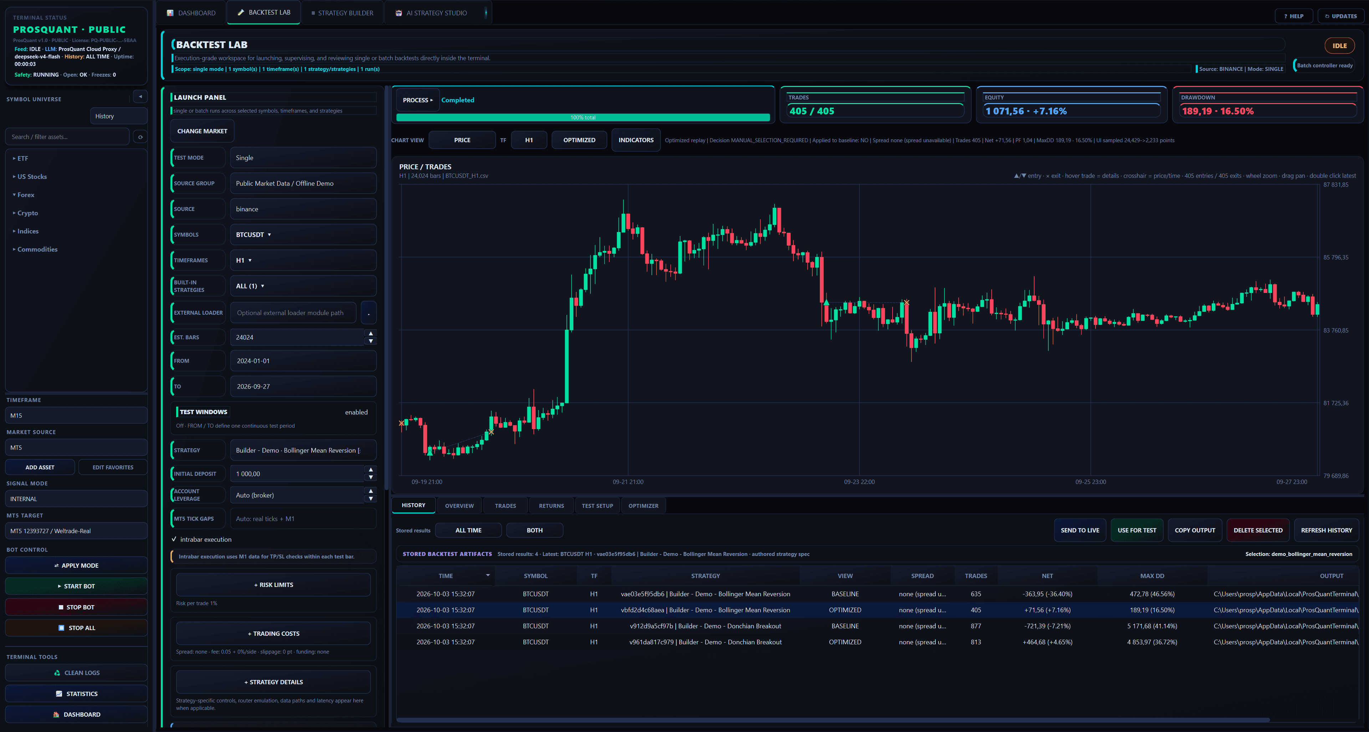Open the SYMBOLS BTCUSDT dropdown
The width and height of the screenshot is (1369, 732).
tap(303, 235)
